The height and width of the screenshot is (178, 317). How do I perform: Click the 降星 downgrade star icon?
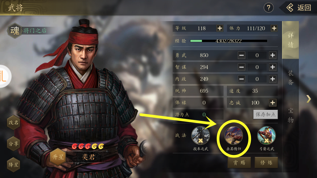[x=14, y=165]
